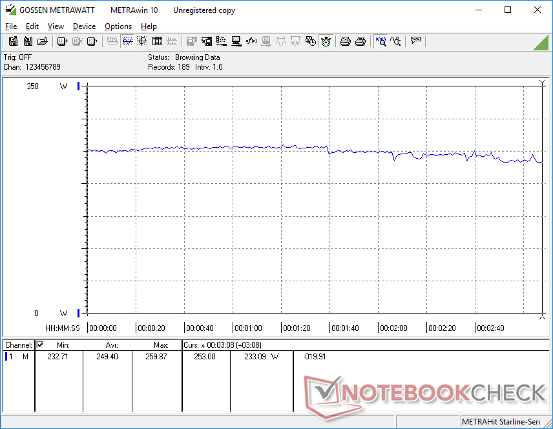This screenshot has height=429, width=553.
Task: Click the 00:01:00 time axis label
Action: click(x=248, y=328)
